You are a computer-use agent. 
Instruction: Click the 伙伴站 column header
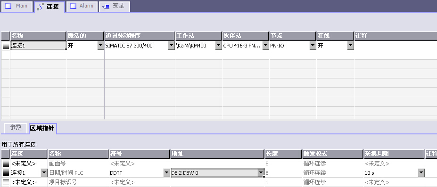pos(245,36)
